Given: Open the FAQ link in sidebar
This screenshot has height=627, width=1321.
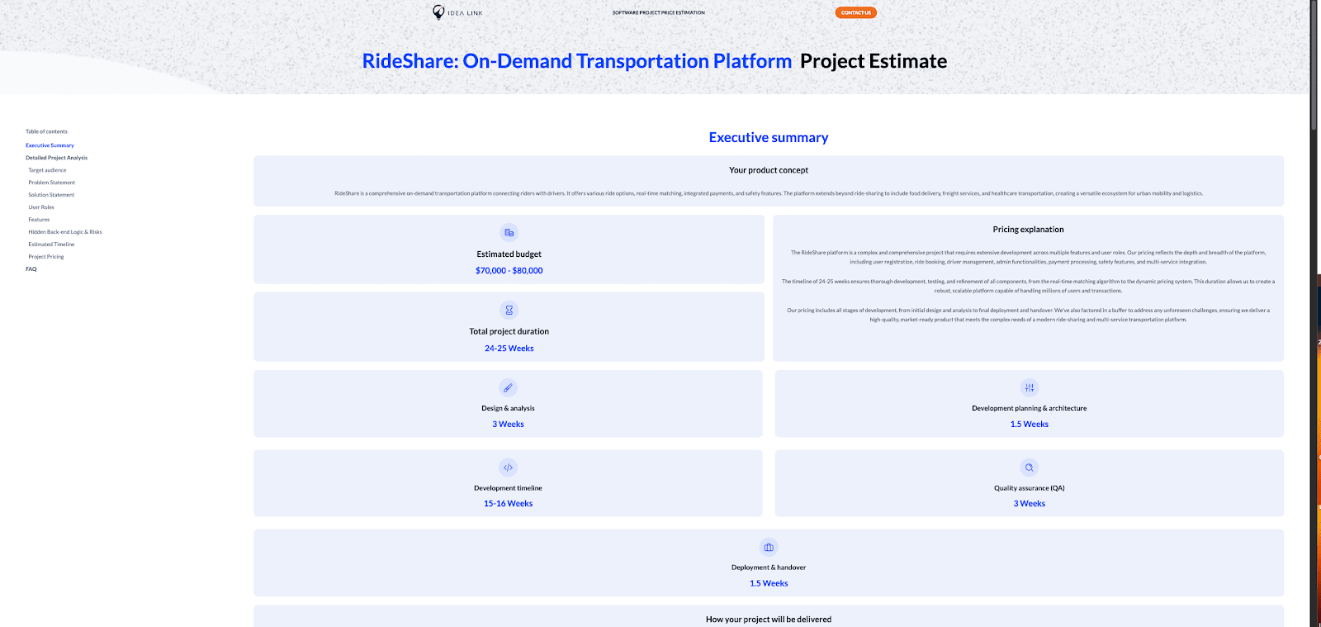Looking at the screenshot, I should click(31, 269).
